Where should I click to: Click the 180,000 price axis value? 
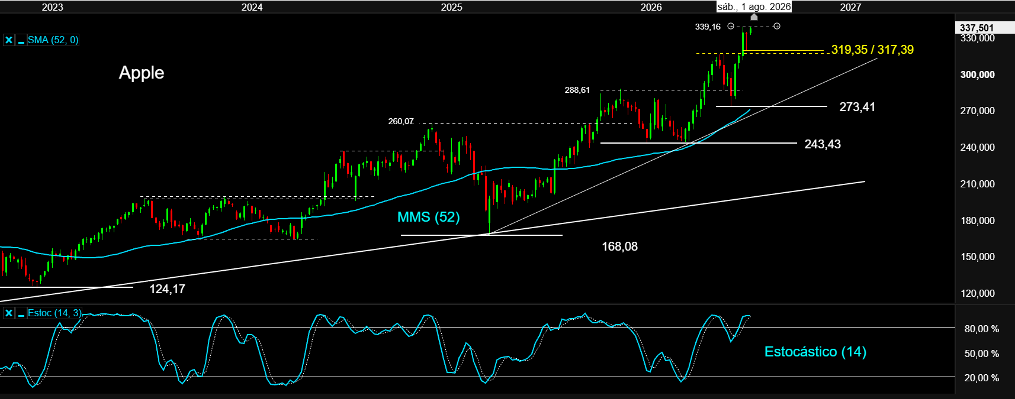[977, 220]
